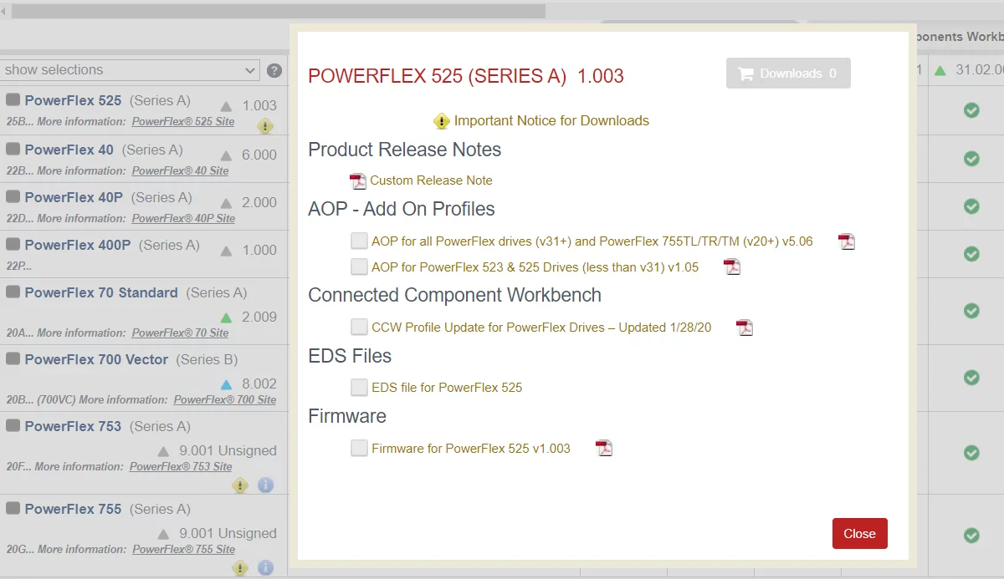The height and width of the screenshot is (579, 1004).
Task: Select the PowerFlex 525 row checkbox
Action: coord(13,99)
